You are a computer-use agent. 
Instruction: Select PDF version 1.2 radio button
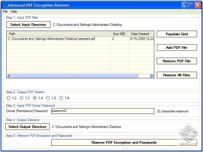tap(8, 98)
